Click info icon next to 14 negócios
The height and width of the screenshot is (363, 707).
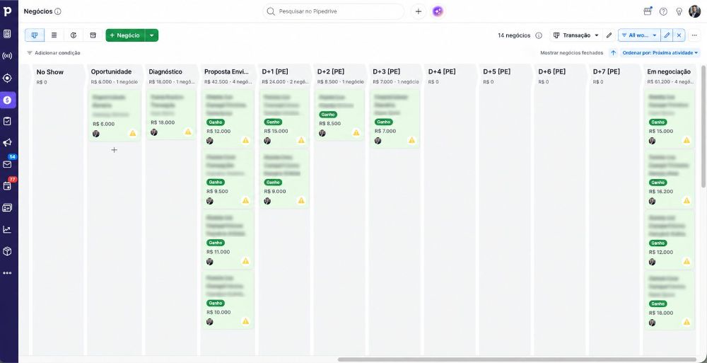(x=538, y=35)
